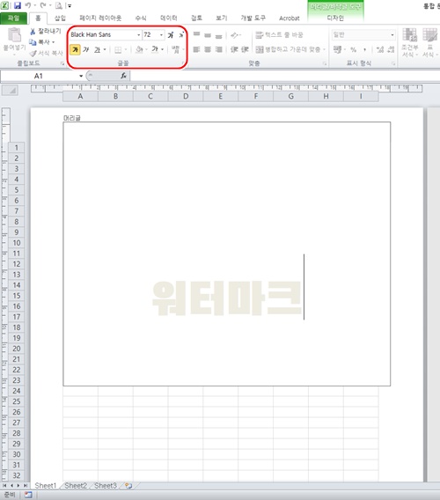Click the Select All corner triangle
This screenshot has width=440, height=500.
[11, 91]
